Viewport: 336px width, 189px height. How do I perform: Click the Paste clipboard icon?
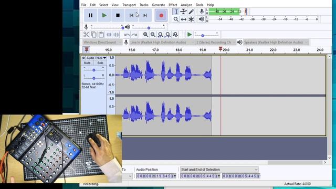click(101, 35)
